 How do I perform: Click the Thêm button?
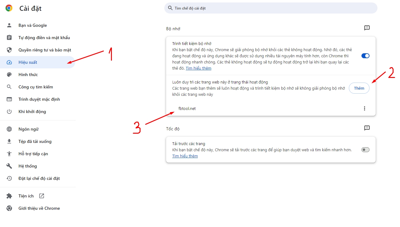pos(359,88)
